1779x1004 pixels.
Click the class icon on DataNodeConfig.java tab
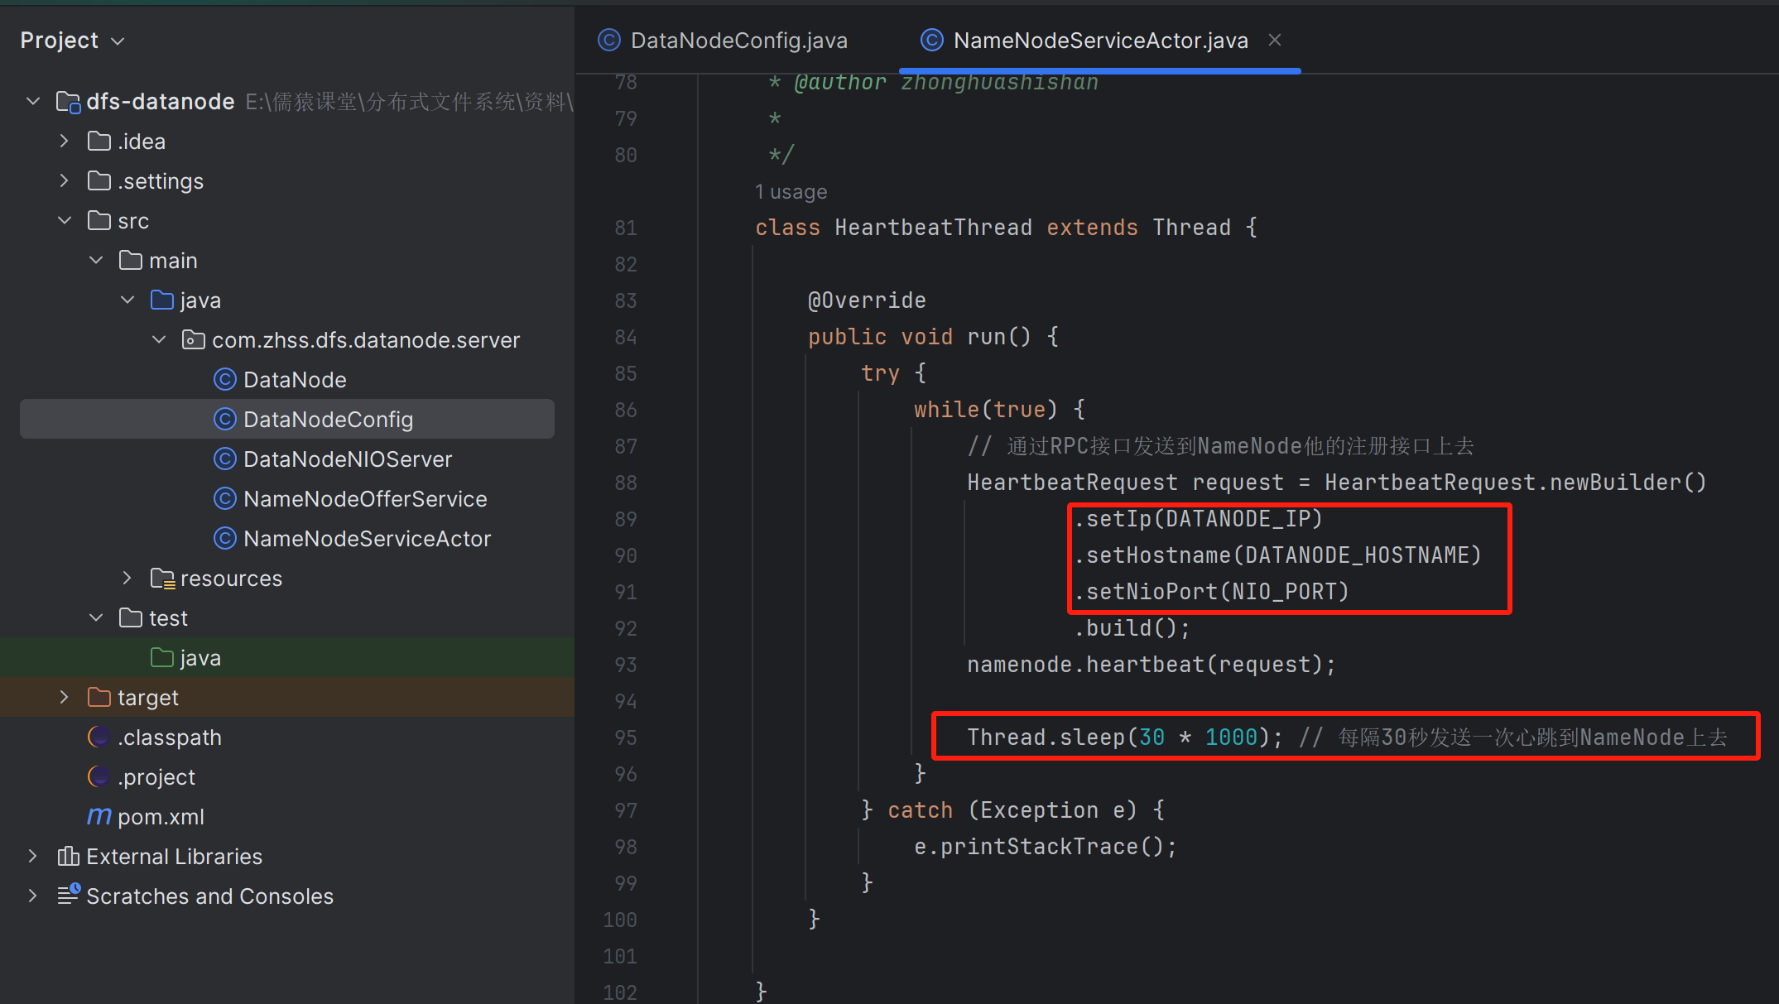coord(609,40)
